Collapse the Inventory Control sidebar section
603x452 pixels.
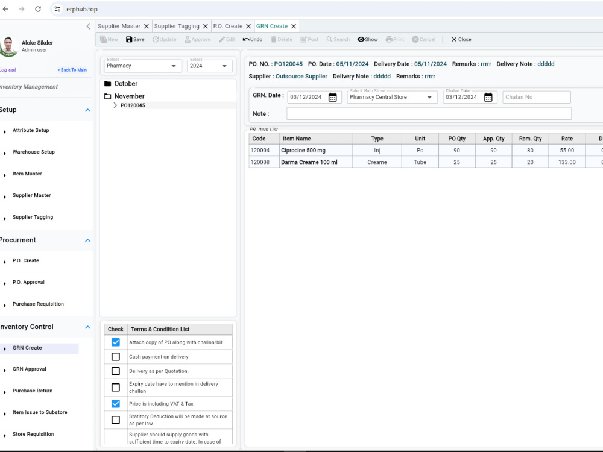(87, 327)
